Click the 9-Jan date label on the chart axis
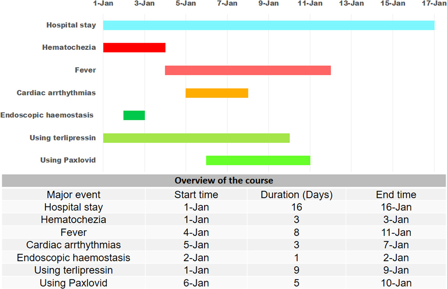The width and height of the screenshot is (447, 289). coord(269,4)
